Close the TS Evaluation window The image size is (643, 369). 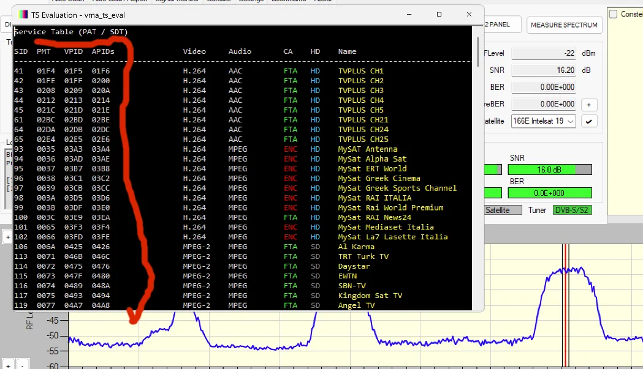pos(468,14)
